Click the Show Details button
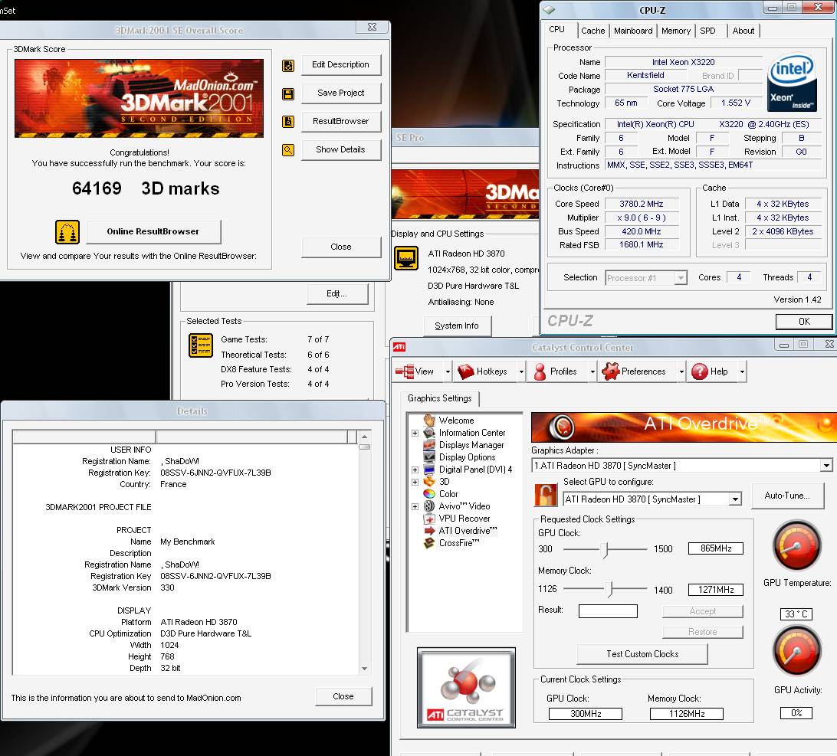Viewport: 837px width, 756px height. click(340, 150)
